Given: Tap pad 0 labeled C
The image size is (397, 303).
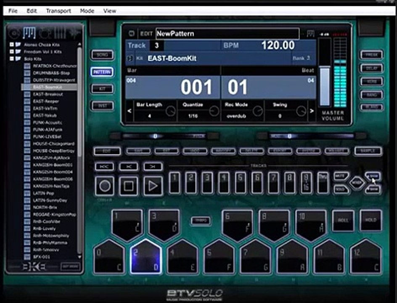Looking at the screenshot, I should 109,258.
